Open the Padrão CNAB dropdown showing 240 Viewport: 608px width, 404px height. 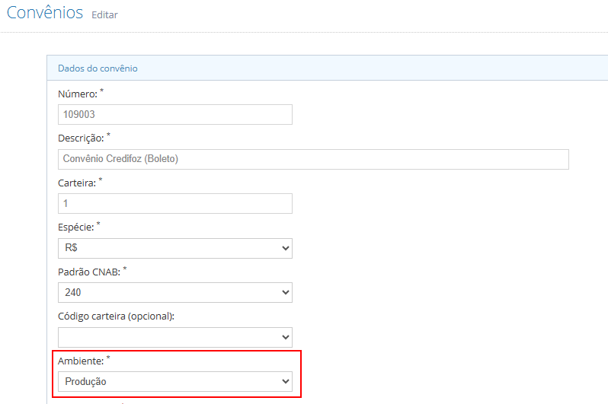tap(175, 292)
